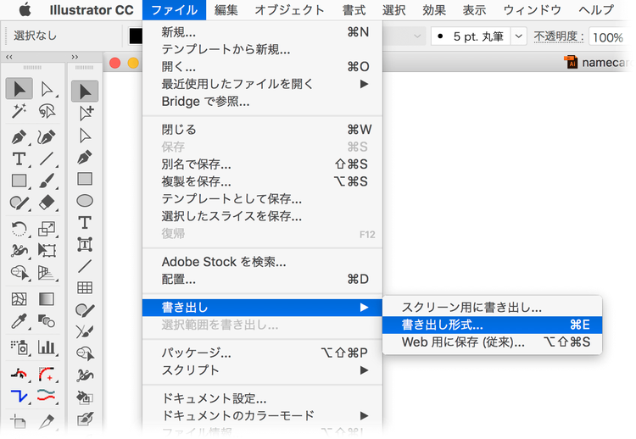Select the Scale tool
This screenshot has width=636, height=439.
47,229
